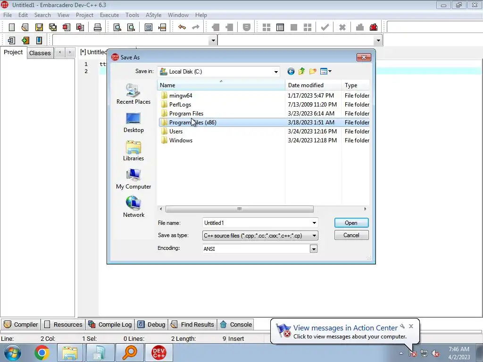Click the Goto function toolbar icon

click(x=149, y=27)
